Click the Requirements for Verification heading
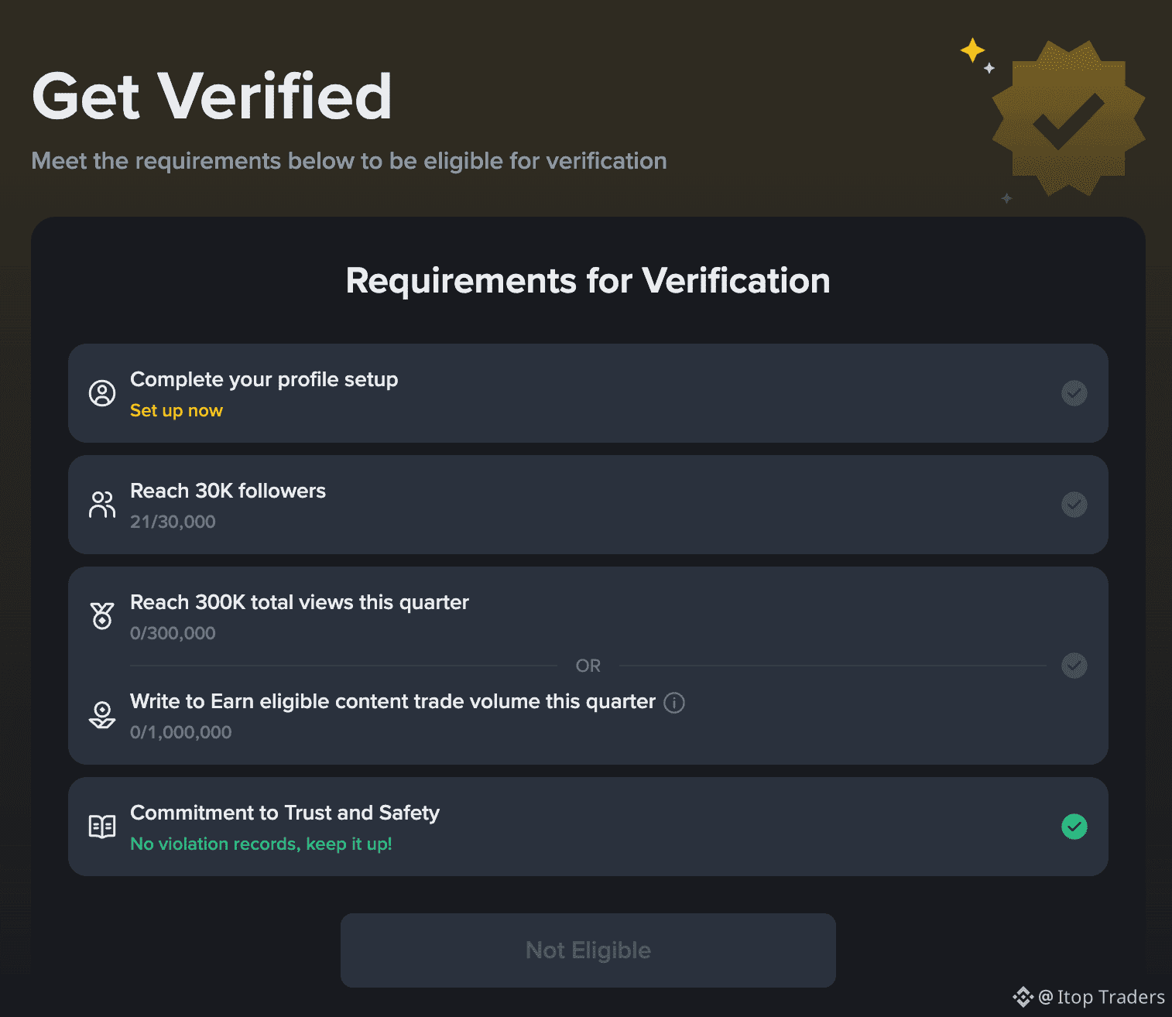 [x=588, y=281]
